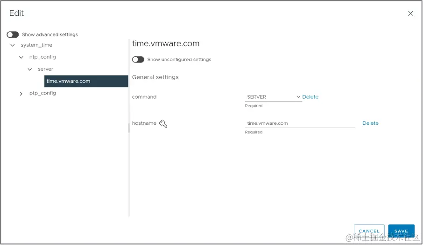The width and height of the screenshot is (423, 245).
Task: Delete the hostname setting
Action: [x=370, y=123]
